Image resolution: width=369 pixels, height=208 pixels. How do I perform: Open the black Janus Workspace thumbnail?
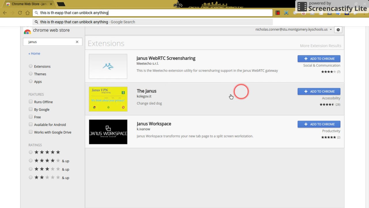point(108,132)
